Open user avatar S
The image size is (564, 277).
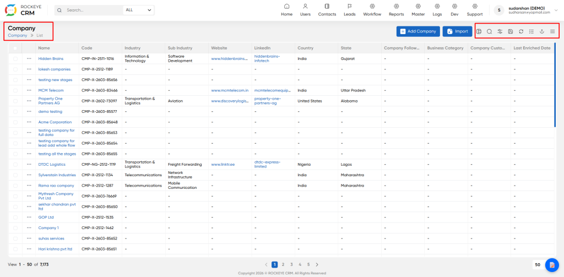[x=499, y=10]
